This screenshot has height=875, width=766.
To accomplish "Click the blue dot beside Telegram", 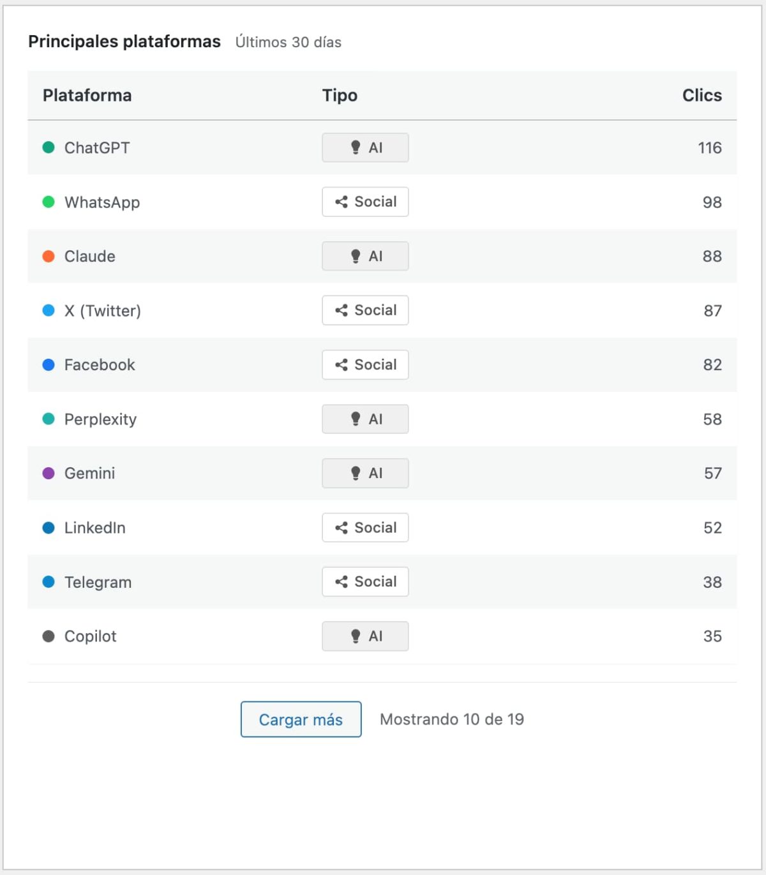I will pyautogui.click(x=49, y=581).
